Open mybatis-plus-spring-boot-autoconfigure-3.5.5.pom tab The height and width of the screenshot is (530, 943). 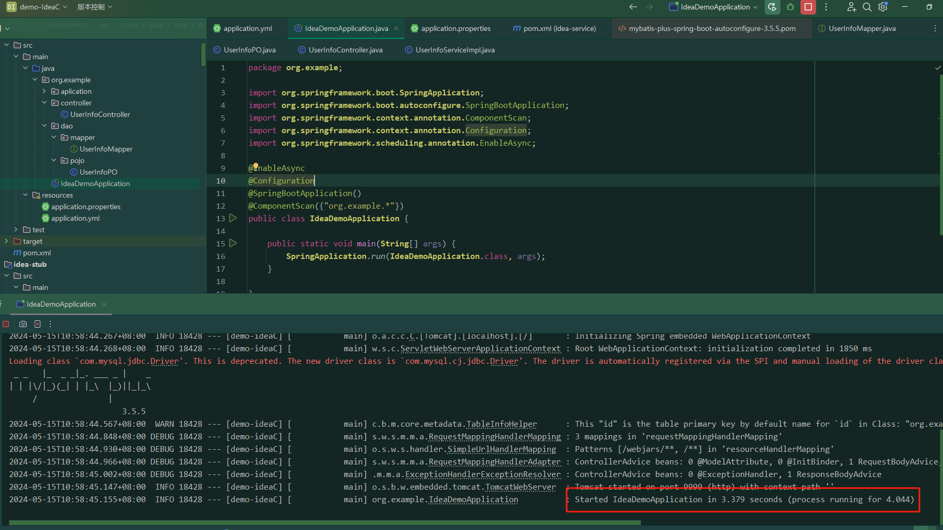[x=707, y=28]
